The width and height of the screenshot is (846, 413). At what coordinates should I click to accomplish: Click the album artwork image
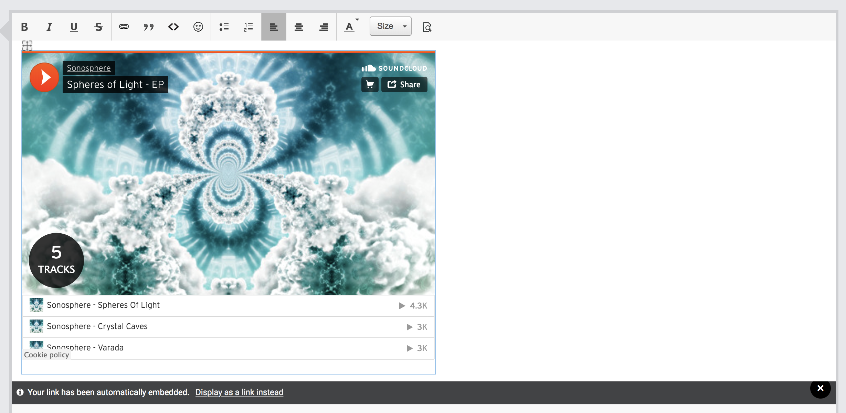pyautogui.click(x=229, y=173)
